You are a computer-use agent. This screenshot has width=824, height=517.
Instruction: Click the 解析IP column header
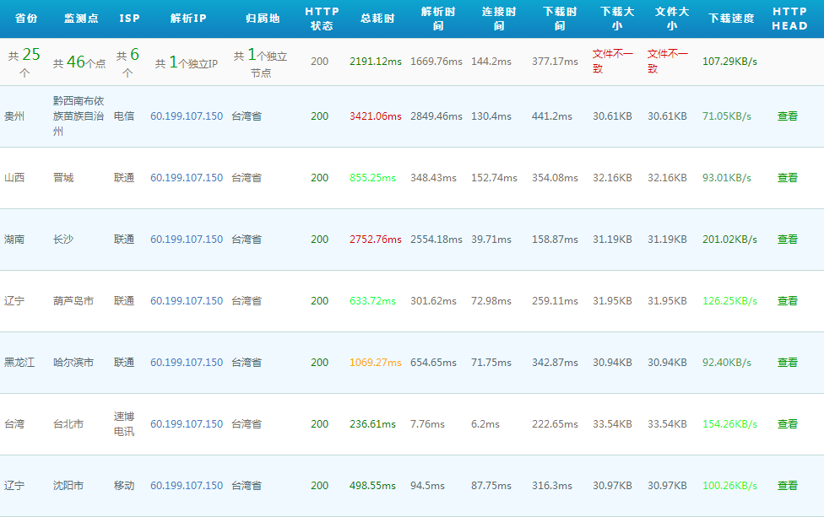(x=188, y=19)
